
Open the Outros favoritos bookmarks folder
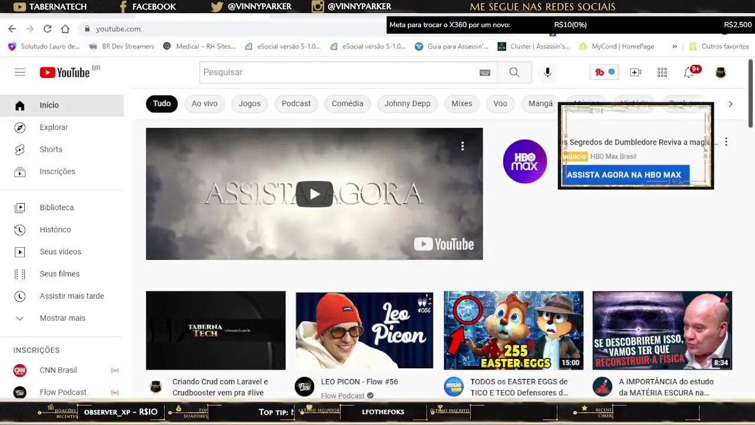(x=719, y=46)
